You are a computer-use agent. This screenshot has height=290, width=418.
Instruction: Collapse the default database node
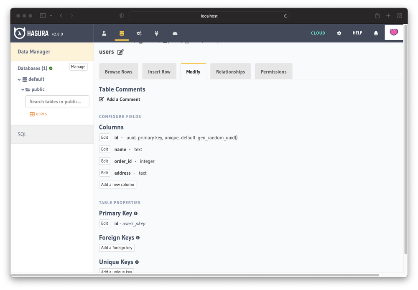pyautogui.click(x=19, y=79)
